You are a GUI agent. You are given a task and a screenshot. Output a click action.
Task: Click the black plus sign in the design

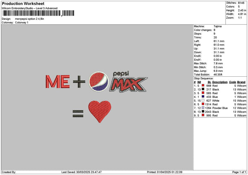(79, 82)
